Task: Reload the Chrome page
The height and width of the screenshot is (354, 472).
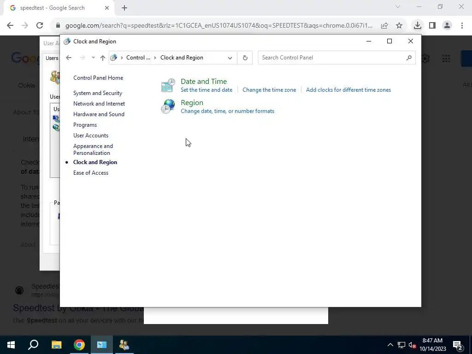Action: click(x=40, y=25)
